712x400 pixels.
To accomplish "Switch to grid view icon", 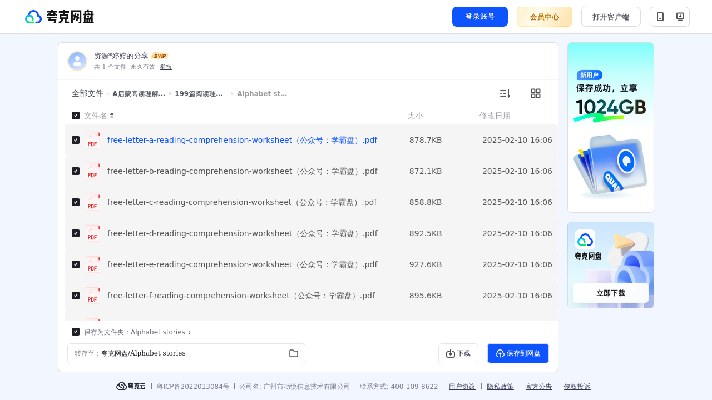I will coord(536,93).
